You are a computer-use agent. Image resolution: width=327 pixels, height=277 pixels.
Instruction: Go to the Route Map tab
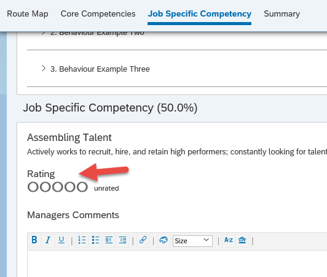pos(28,14)
